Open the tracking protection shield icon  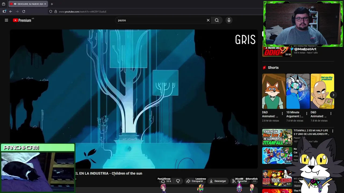click(51, 12)
